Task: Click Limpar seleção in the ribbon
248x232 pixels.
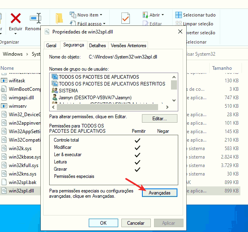Action: click(x=198, y=24)
